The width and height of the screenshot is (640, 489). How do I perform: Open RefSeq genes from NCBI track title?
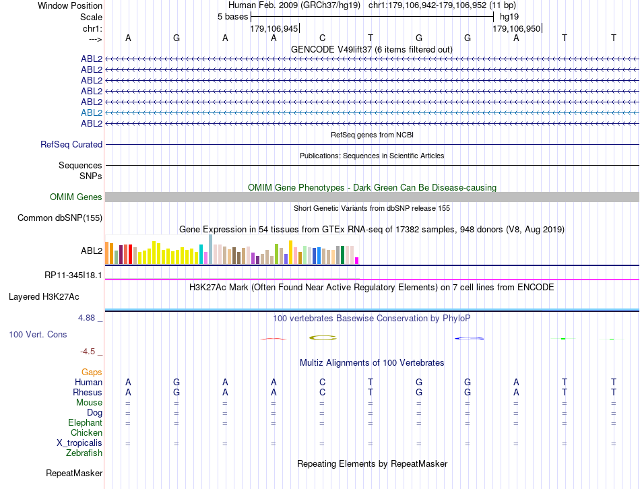[x=372, y=135]
